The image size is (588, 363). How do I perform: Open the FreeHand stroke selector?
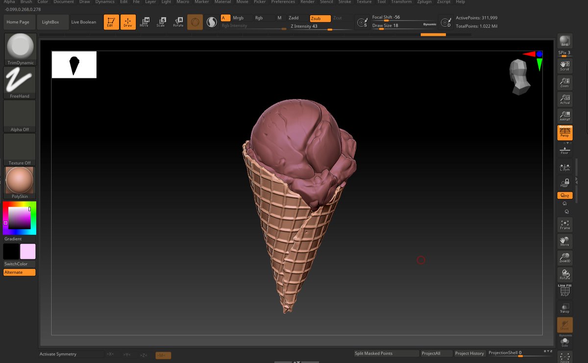coord(20,82)
